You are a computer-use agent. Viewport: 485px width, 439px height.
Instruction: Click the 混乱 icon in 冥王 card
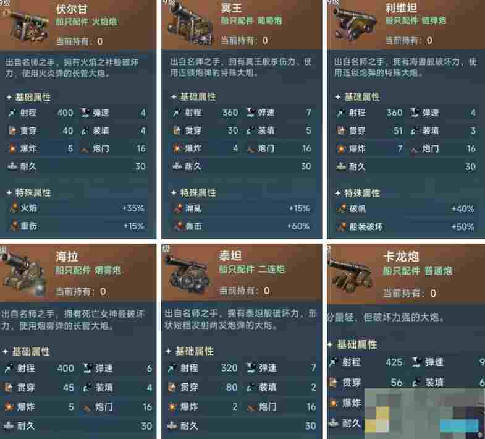point(178,208)
